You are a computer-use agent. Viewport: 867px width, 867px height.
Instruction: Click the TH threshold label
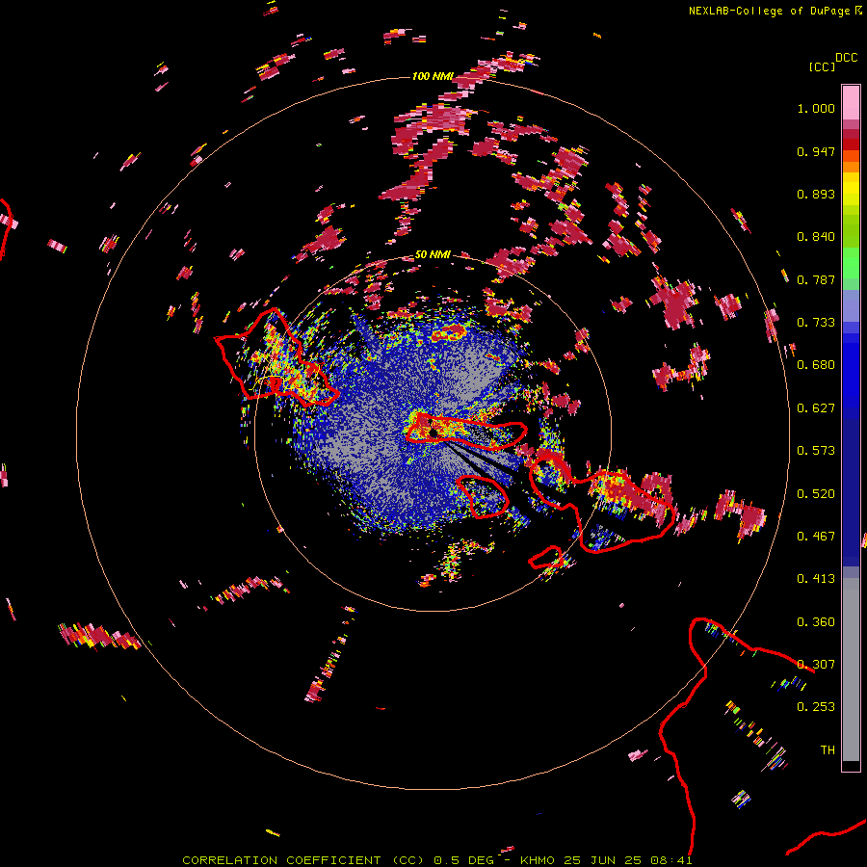[828, 750]
